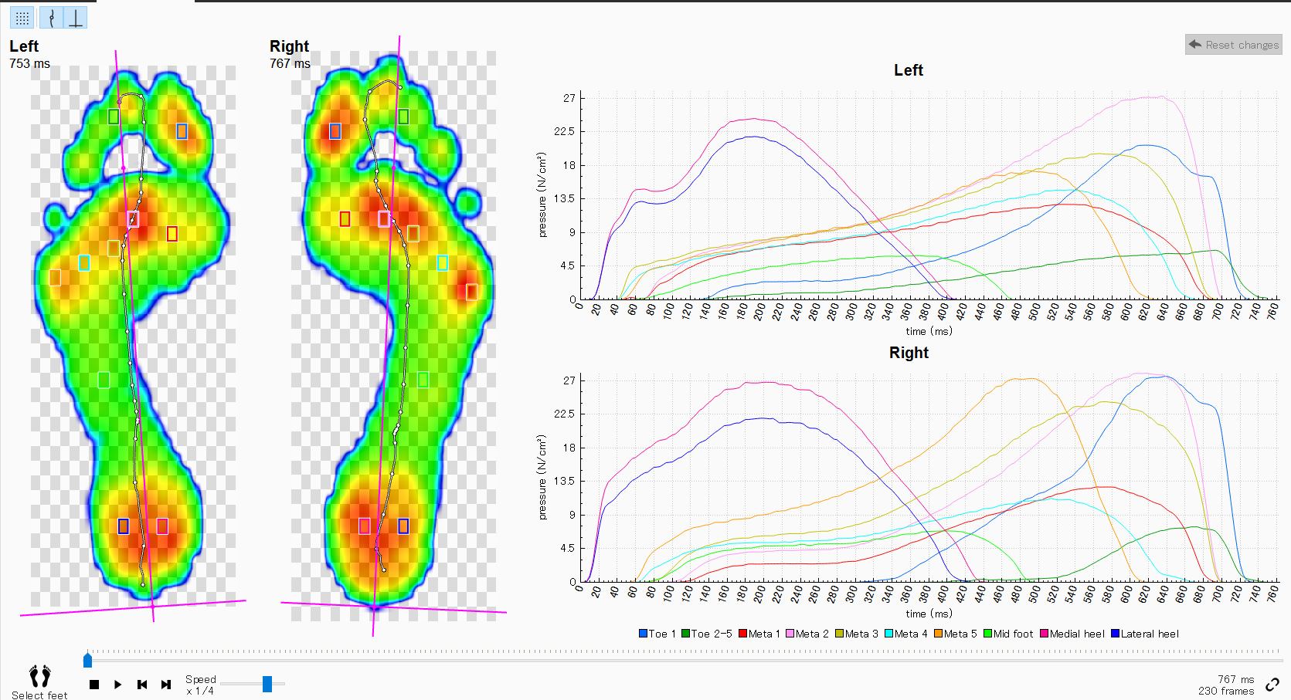Select right foot Toe 1 blue zone marker
This screenshot has height=700, width=1291.
pos(335,131)
